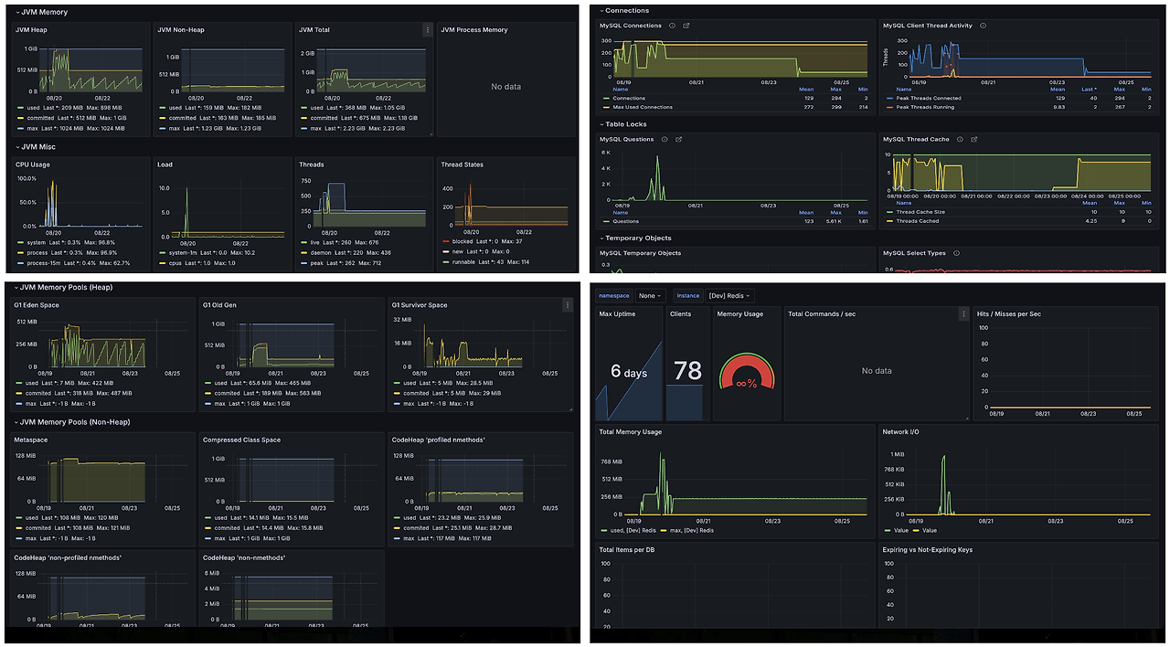Toggle Peak Threads Running legend series
The width and height of the screenshot is (1170, 647).
925,107
